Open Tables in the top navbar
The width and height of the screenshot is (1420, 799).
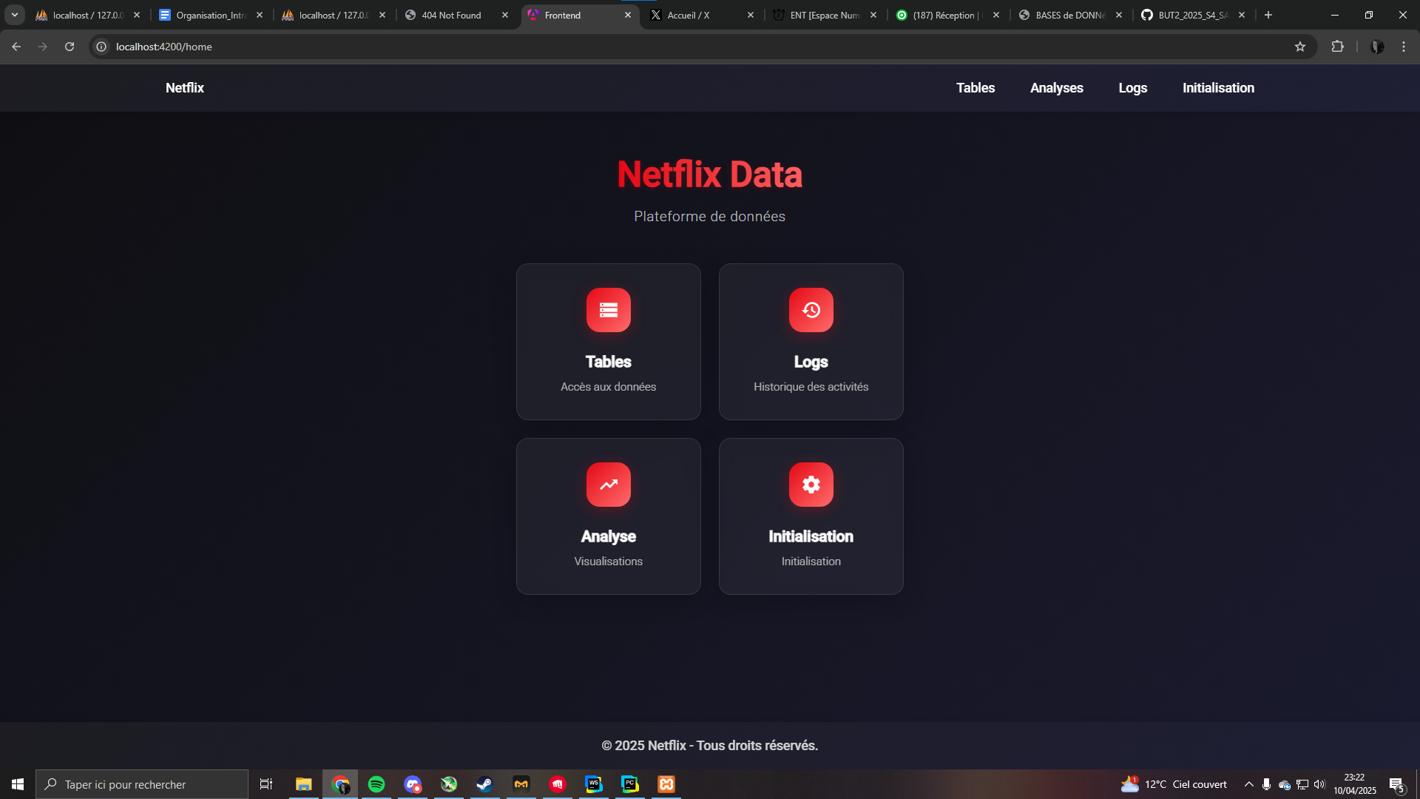point(976,88)
